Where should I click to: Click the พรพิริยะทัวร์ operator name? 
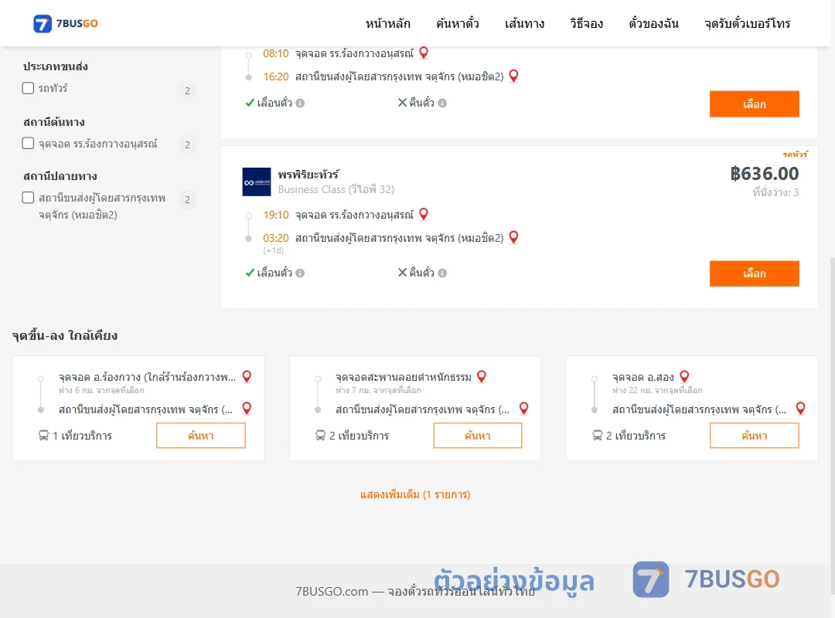click(x=308, y=175)
